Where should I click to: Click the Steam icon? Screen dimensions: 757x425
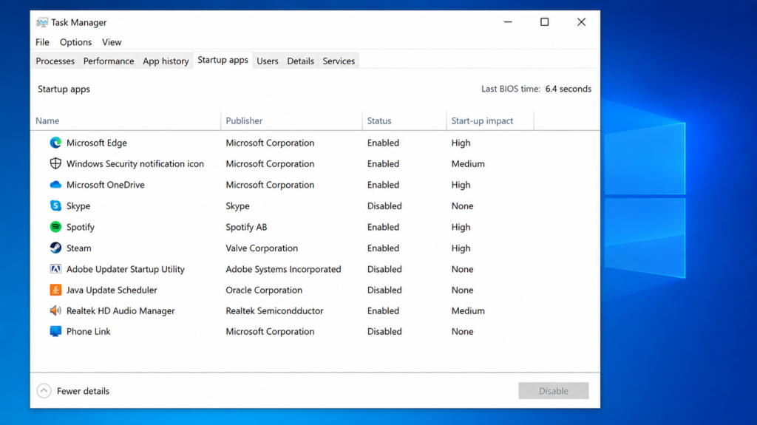55,248
